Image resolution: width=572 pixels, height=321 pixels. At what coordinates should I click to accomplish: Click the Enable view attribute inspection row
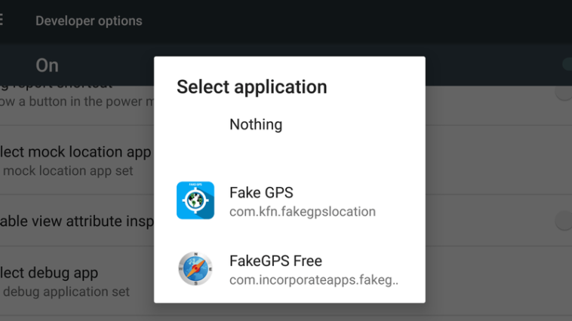click(77, 221)
